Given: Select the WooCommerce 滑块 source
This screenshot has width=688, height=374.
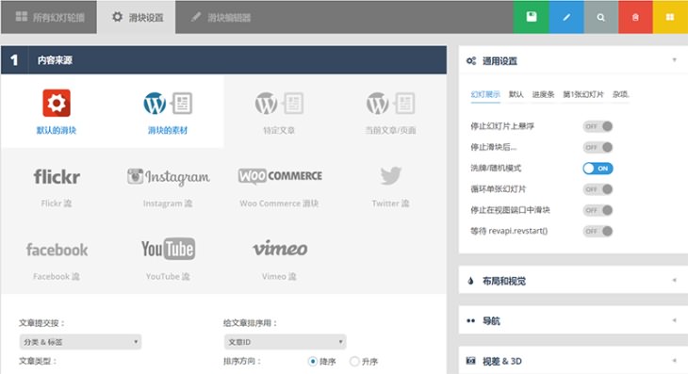Looking at the screenshot, I should (280, 185).
